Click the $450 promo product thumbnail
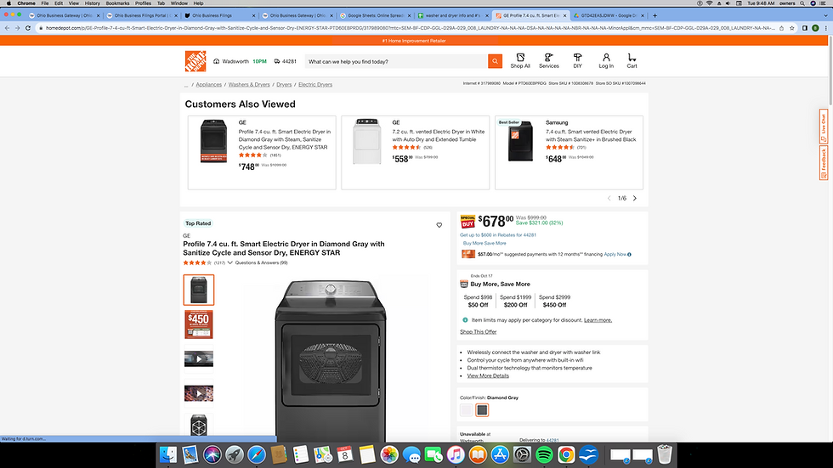Viewport: 833px width, 468px height. [x=199, y=324]
